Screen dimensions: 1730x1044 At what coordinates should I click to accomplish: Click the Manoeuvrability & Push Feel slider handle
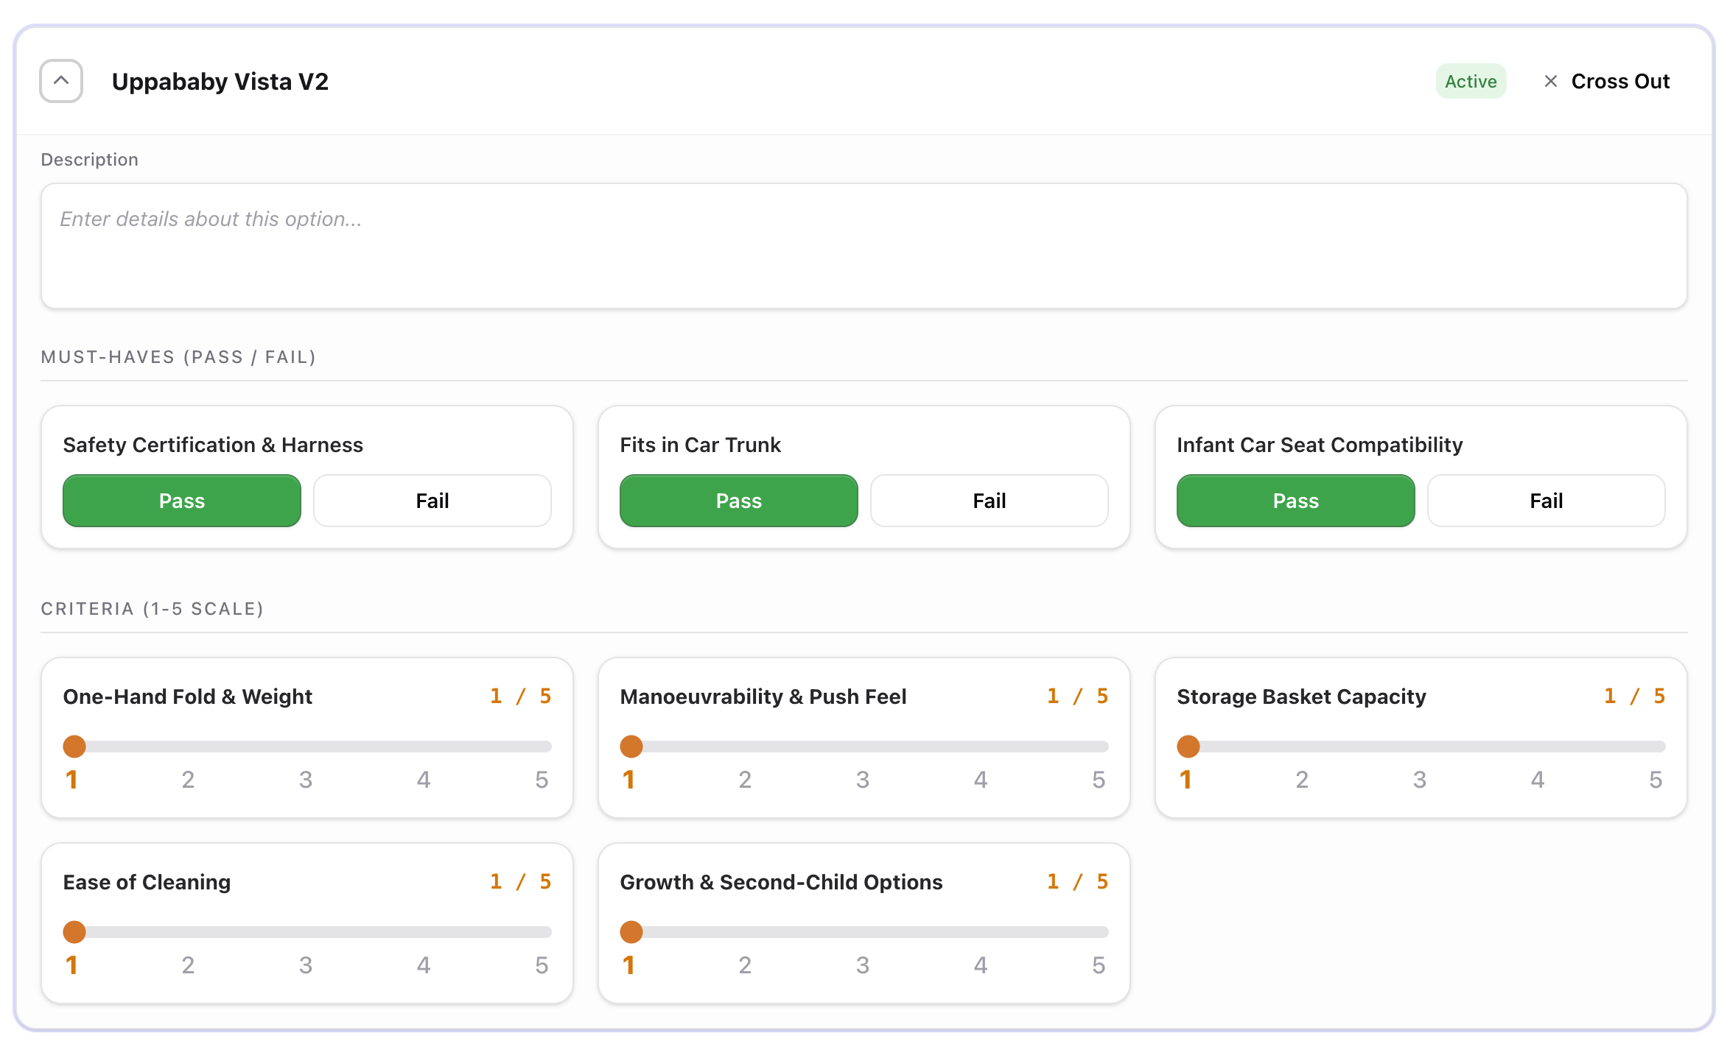631,747
